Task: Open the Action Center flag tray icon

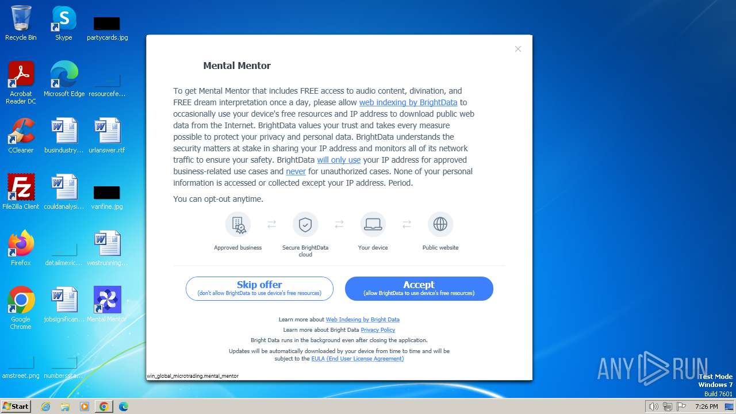Action: (681, 407)
